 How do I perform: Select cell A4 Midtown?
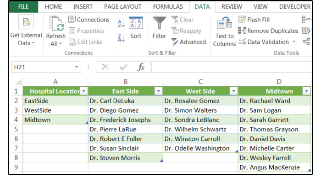click(55, 120)
